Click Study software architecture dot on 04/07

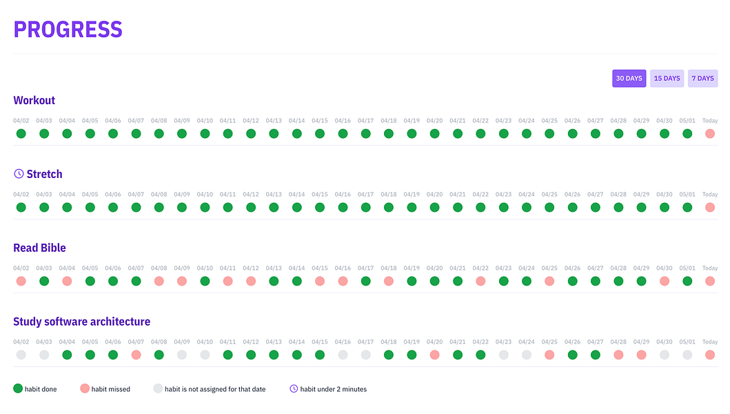click(x=136, y=355)
